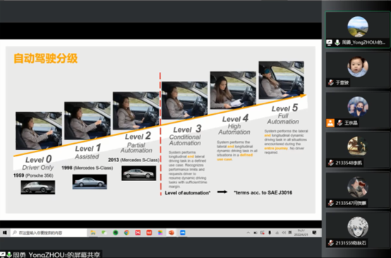Click the WeChat icon in the taskbar
The image size is (391, 258).
(104, 233)
